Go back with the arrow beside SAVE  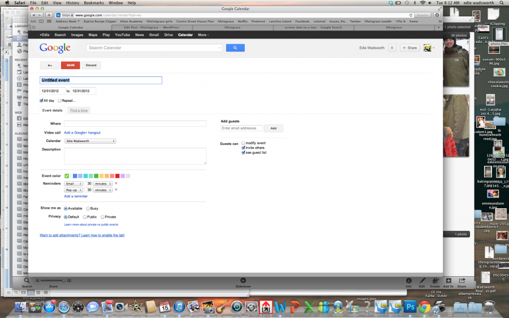50,65
